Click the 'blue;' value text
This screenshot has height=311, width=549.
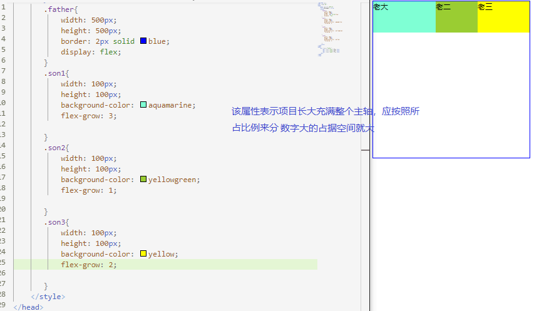pos(159,41)
